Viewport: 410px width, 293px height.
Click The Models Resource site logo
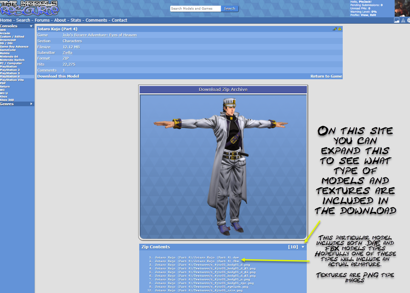[30, 8]
